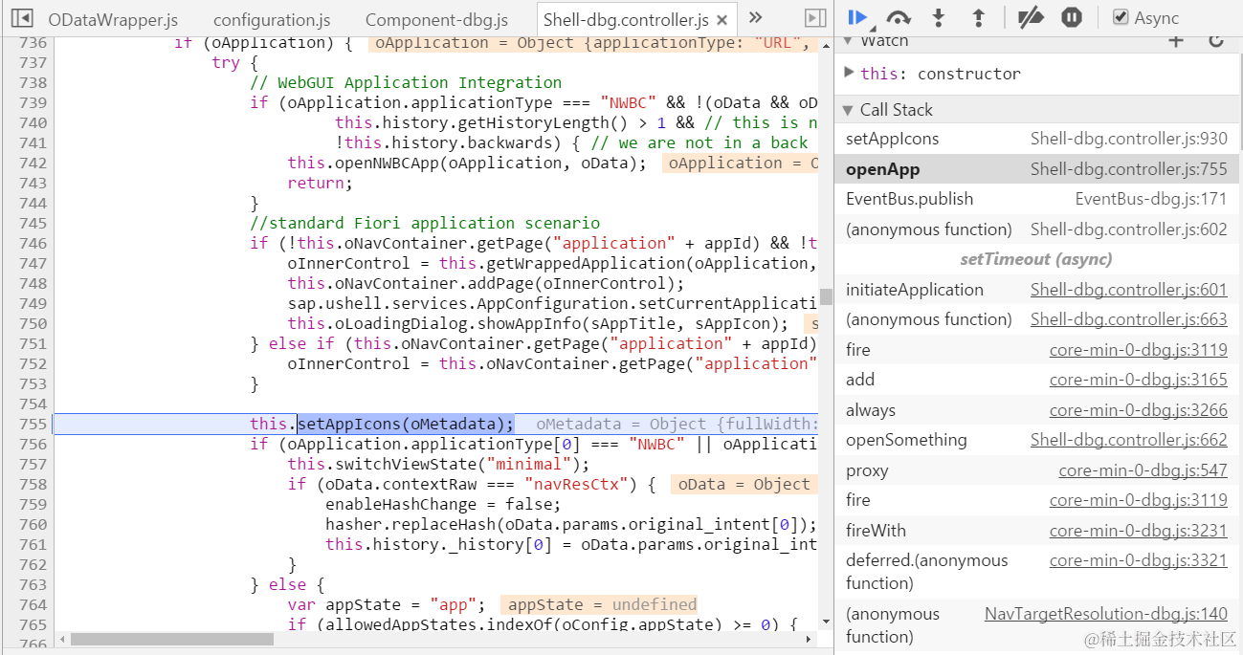Add a new watch expression
The image size is (1243, 655).
(x=1176, y=40)
